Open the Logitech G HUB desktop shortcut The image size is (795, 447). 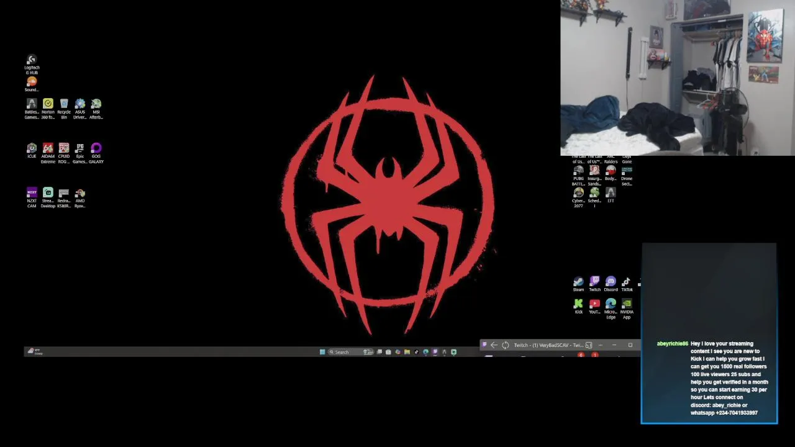tap(32, 64)
